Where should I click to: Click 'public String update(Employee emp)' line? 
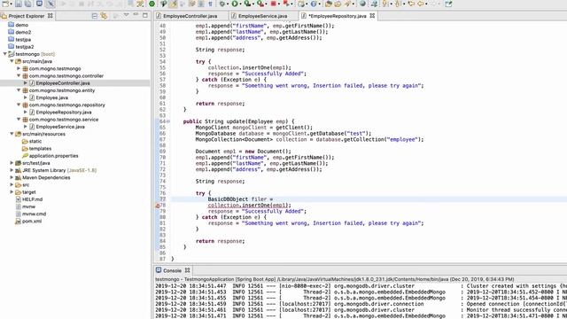pyautogui.click(x=238, y=121)
